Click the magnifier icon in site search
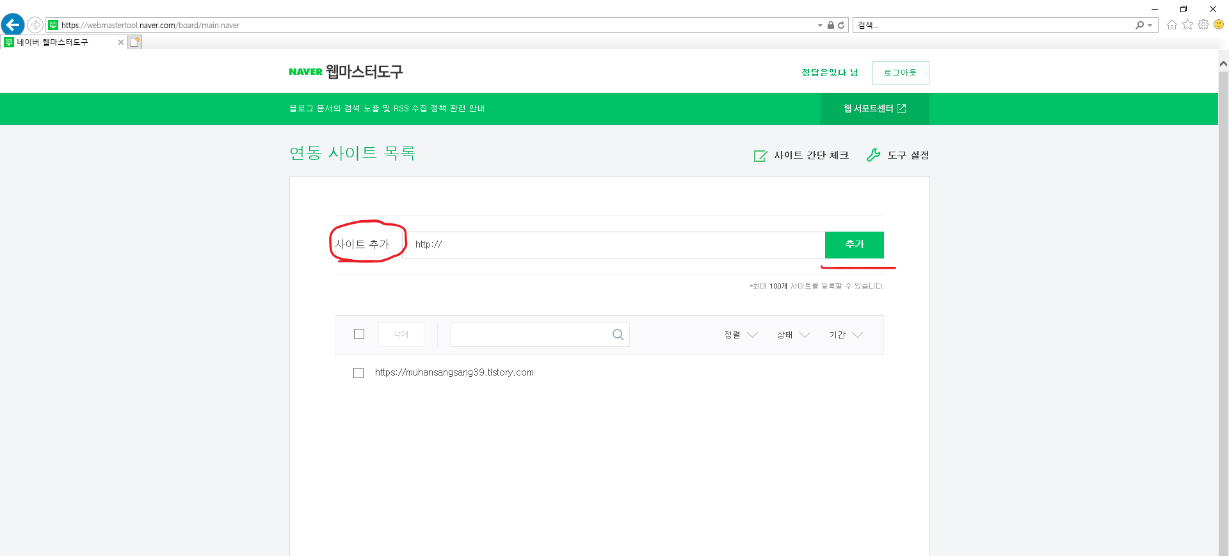This screenshot has height=556, width=1229. pyautogui.click(x=618, y=335)
